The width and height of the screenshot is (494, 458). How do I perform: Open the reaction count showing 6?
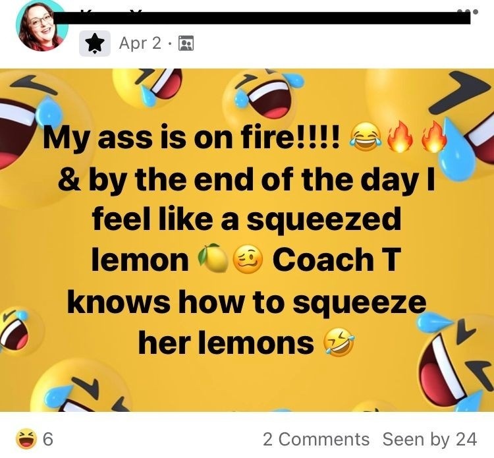point(47,439)
